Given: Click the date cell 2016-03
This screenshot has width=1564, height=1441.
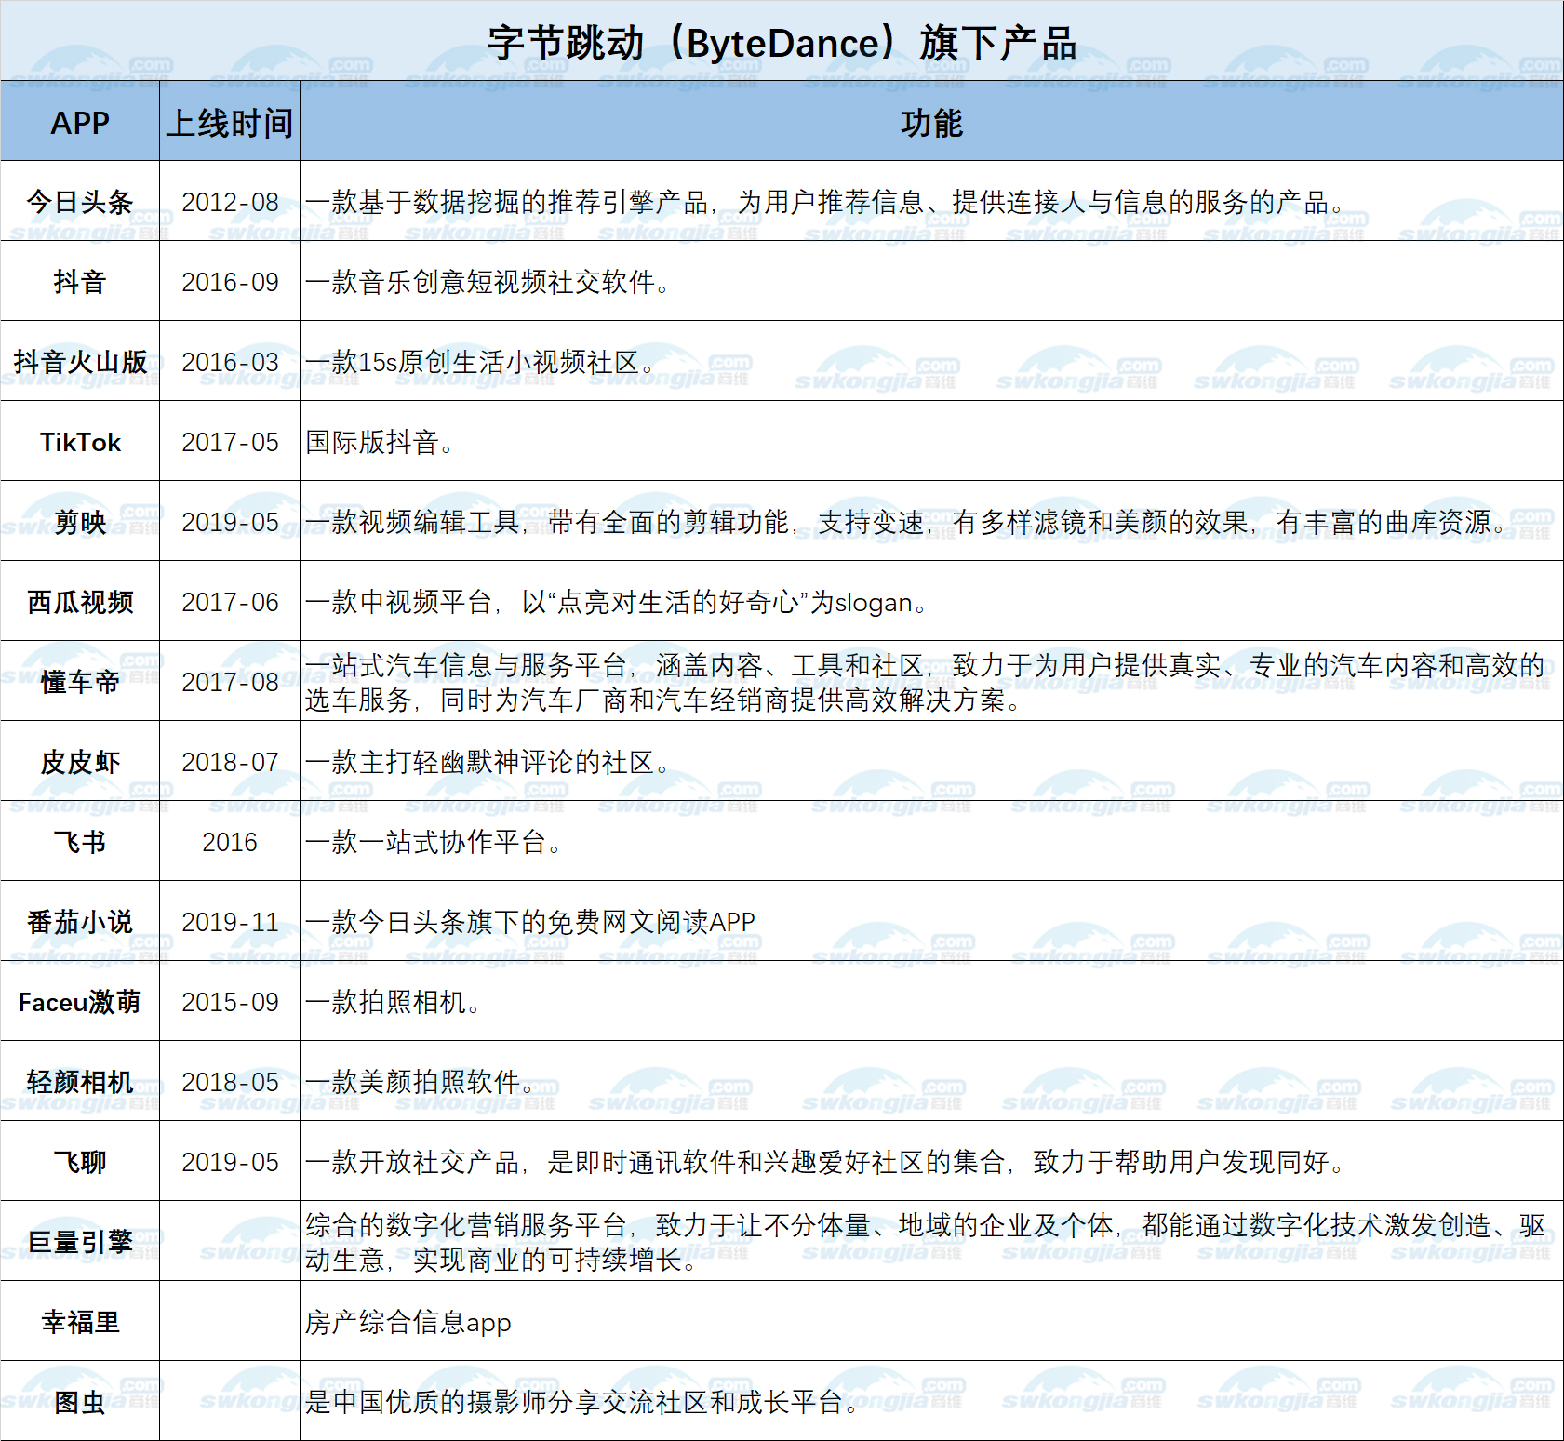Looking at the screenshot, I should click(x=230, y=362).
